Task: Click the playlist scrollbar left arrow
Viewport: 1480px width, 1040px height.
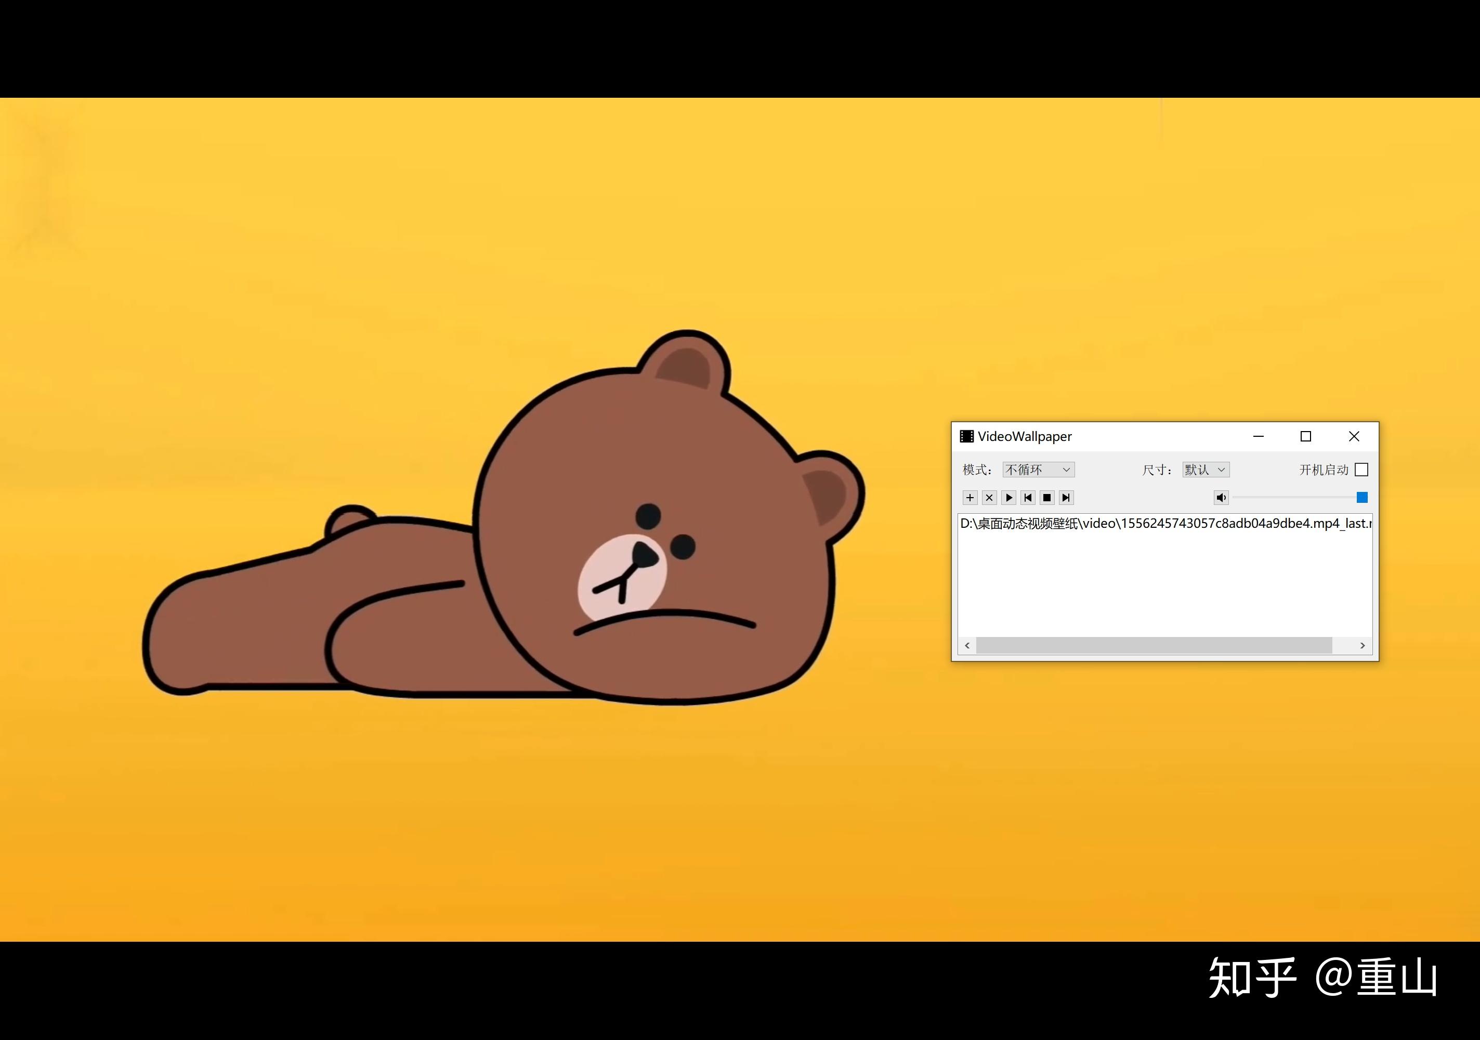Action: [967, 645]
